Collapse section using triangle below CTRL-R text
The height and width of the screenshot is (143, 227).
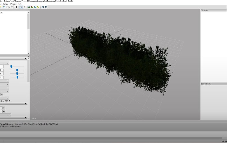click(26, 104)
